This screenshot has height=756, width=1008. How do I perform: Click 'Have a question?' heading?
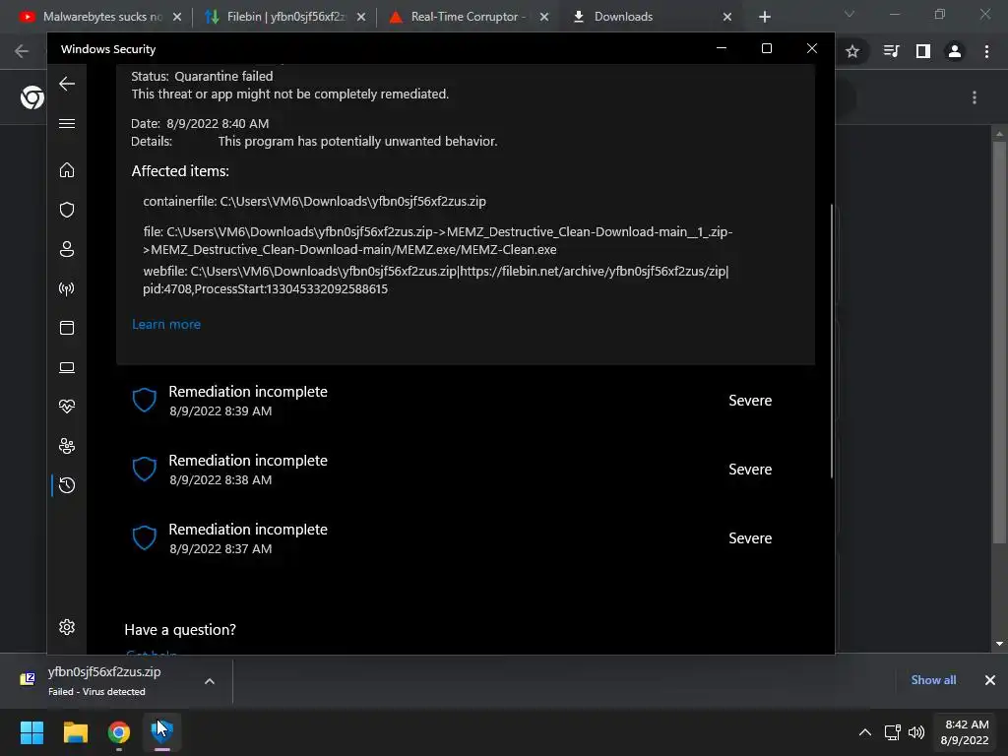[x=180, y=629]
